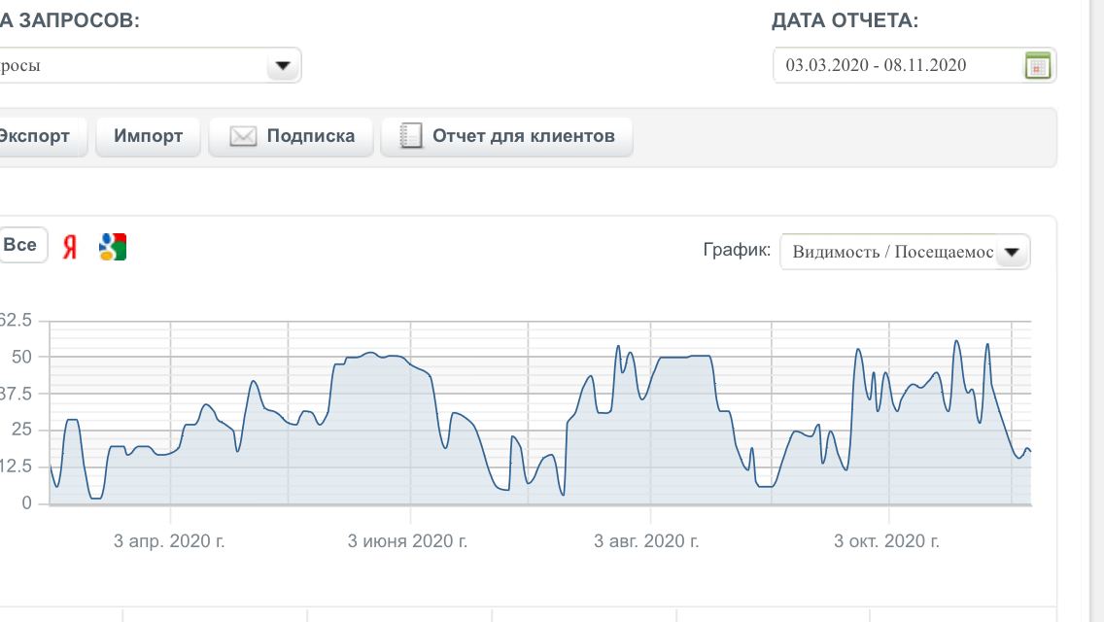Click the График label
1104x622 pixels.
pos(737,250)
